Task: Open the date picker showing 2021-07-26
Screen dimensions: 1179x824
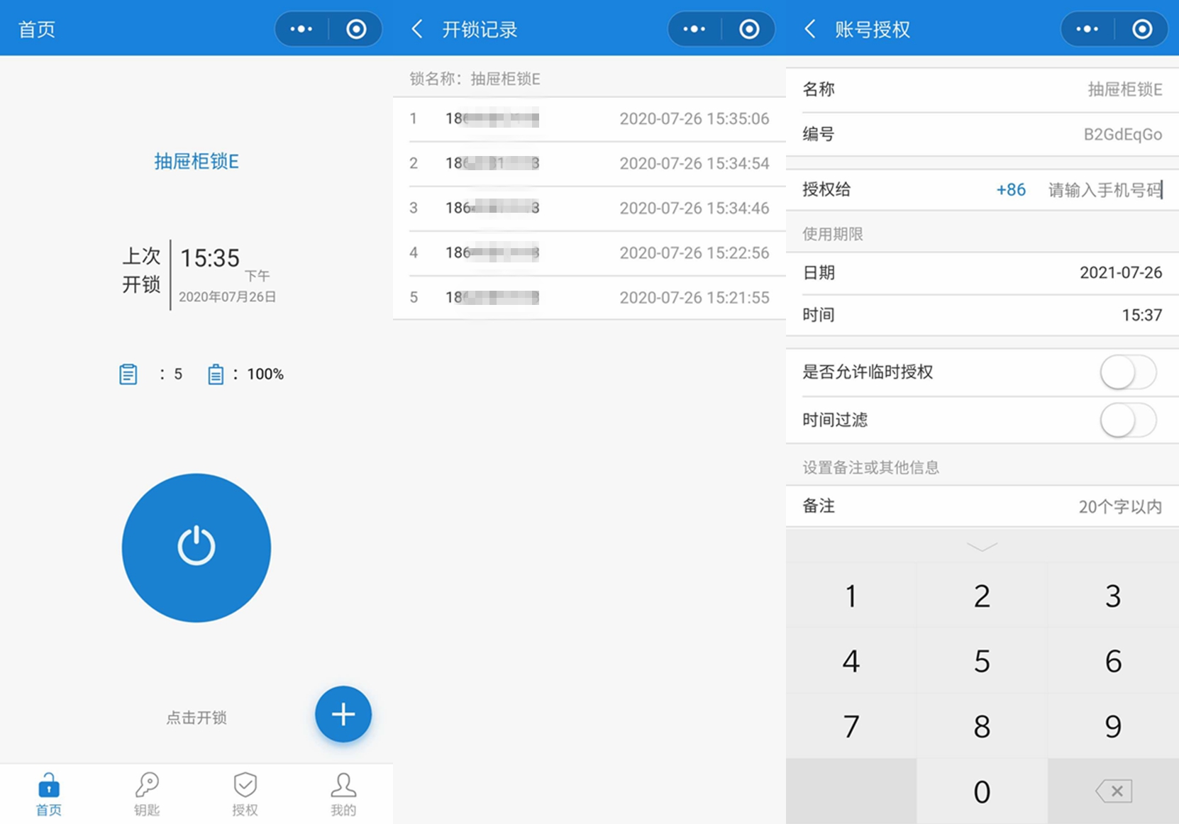Action: tap(1121, 272)
